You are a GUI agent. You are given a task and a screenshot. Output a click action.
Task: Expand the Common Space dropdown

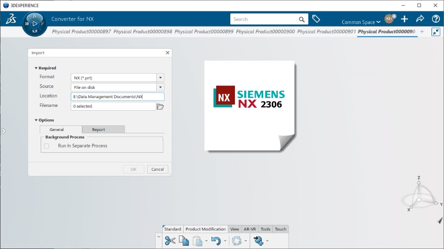click(361, 22)
